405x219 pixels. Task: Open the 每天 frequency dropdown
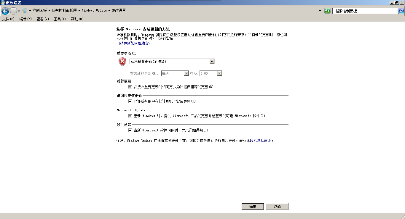(175, 73)
